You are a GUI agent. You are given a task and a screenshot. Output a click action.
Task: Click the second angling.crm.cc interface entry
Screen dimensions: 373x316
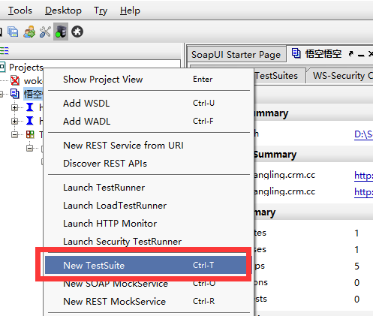coord(284,191)
